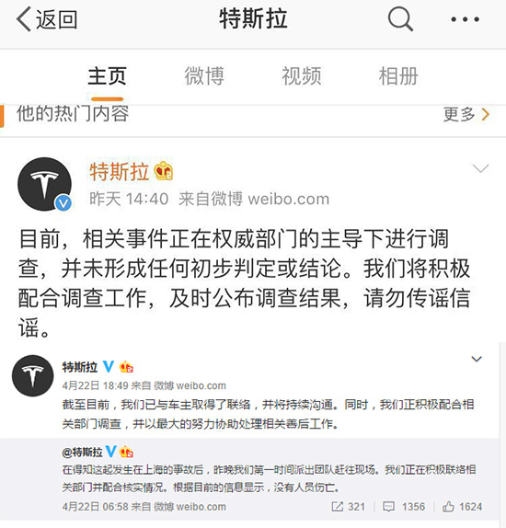Open the orange 特斯拉 username link

pyautogui.click(x=120, y=171)
